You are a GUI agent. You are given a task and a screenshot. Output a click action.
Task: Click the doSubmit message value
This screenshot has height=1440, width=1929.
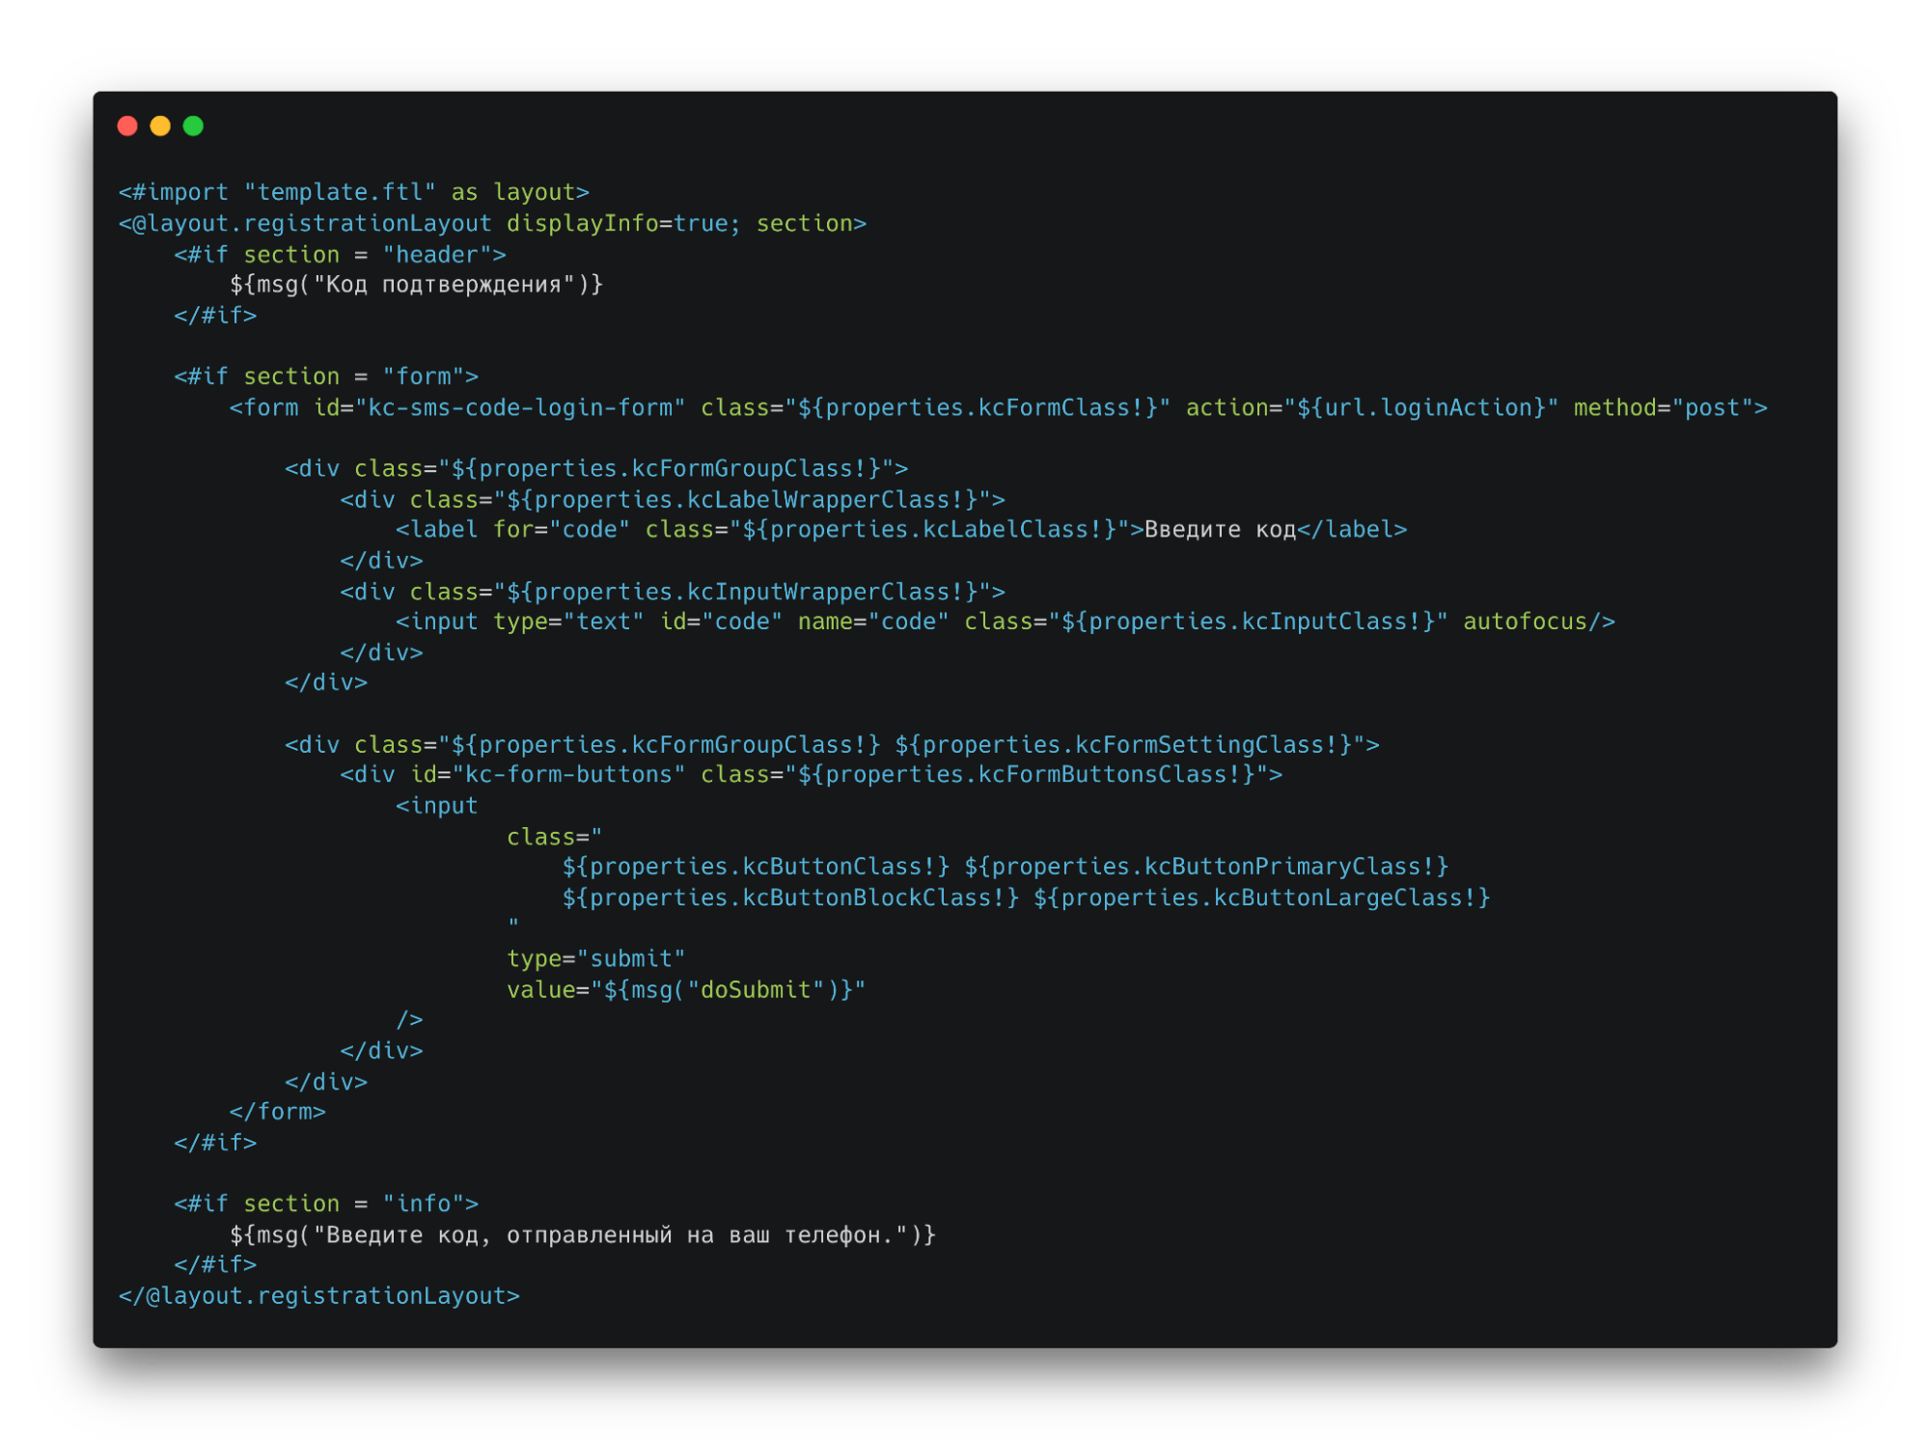point(735,988)
